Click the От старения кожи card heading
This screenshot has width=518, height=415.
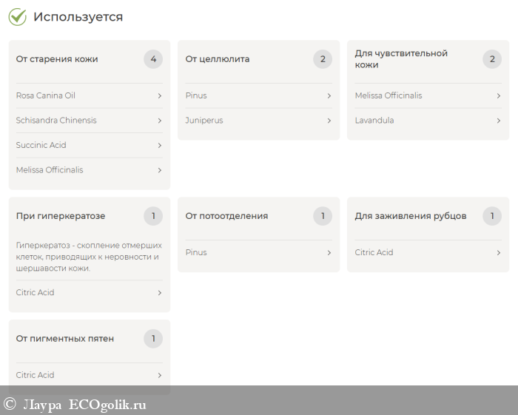click(x=57, y=59)
